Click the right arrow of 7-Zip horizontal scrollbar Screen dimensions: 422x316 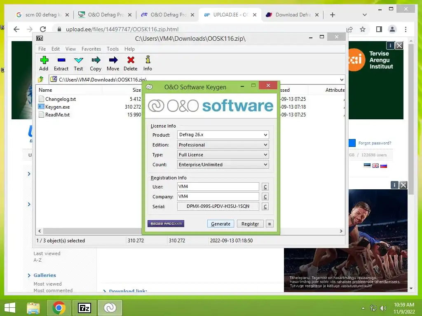[341, 231]
